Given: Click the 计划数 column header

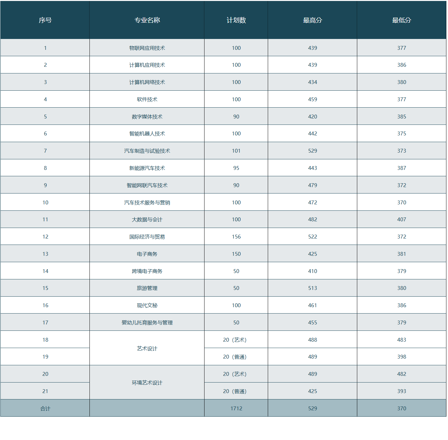Looking at the screenshot, I should coord(236,20).
